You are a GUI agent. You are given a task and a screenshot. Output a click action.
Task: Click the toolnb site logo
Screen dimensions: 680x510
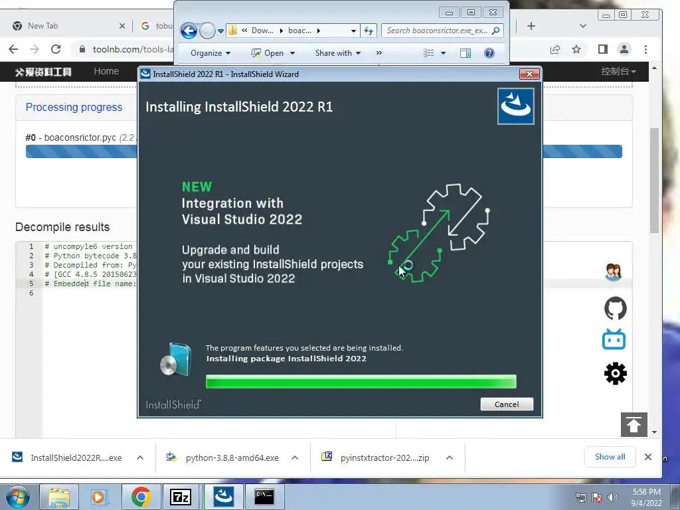point(43,72)
